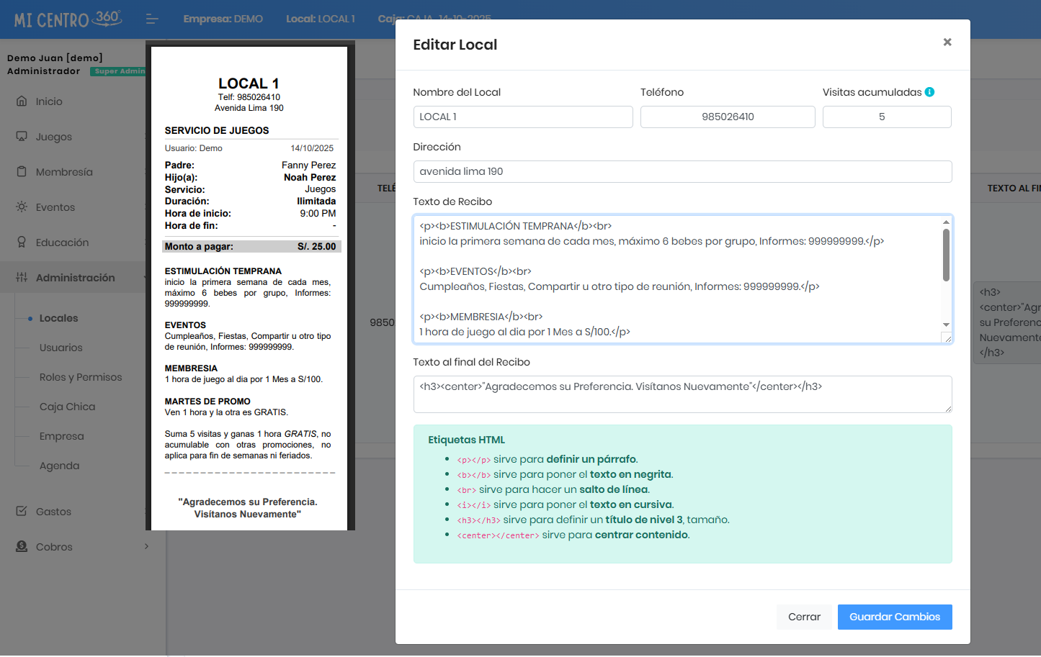Click the Cerrar button

point(803,617)
